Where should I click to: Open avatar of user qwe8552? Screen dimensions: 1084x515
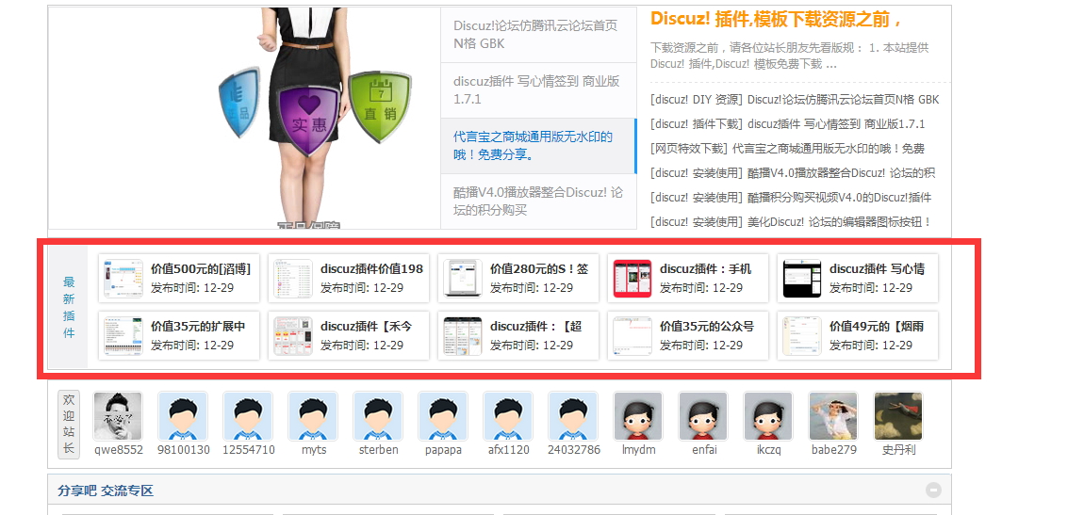pos(118,416)
